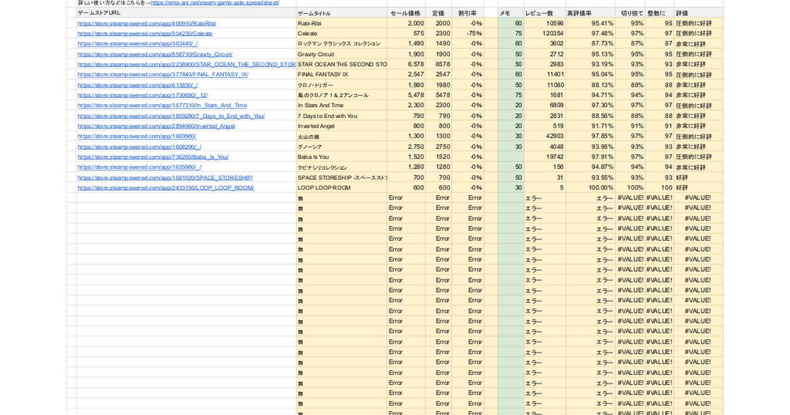
Task: Select the ゲームストアURL header cell
Action: pos(99,13)
